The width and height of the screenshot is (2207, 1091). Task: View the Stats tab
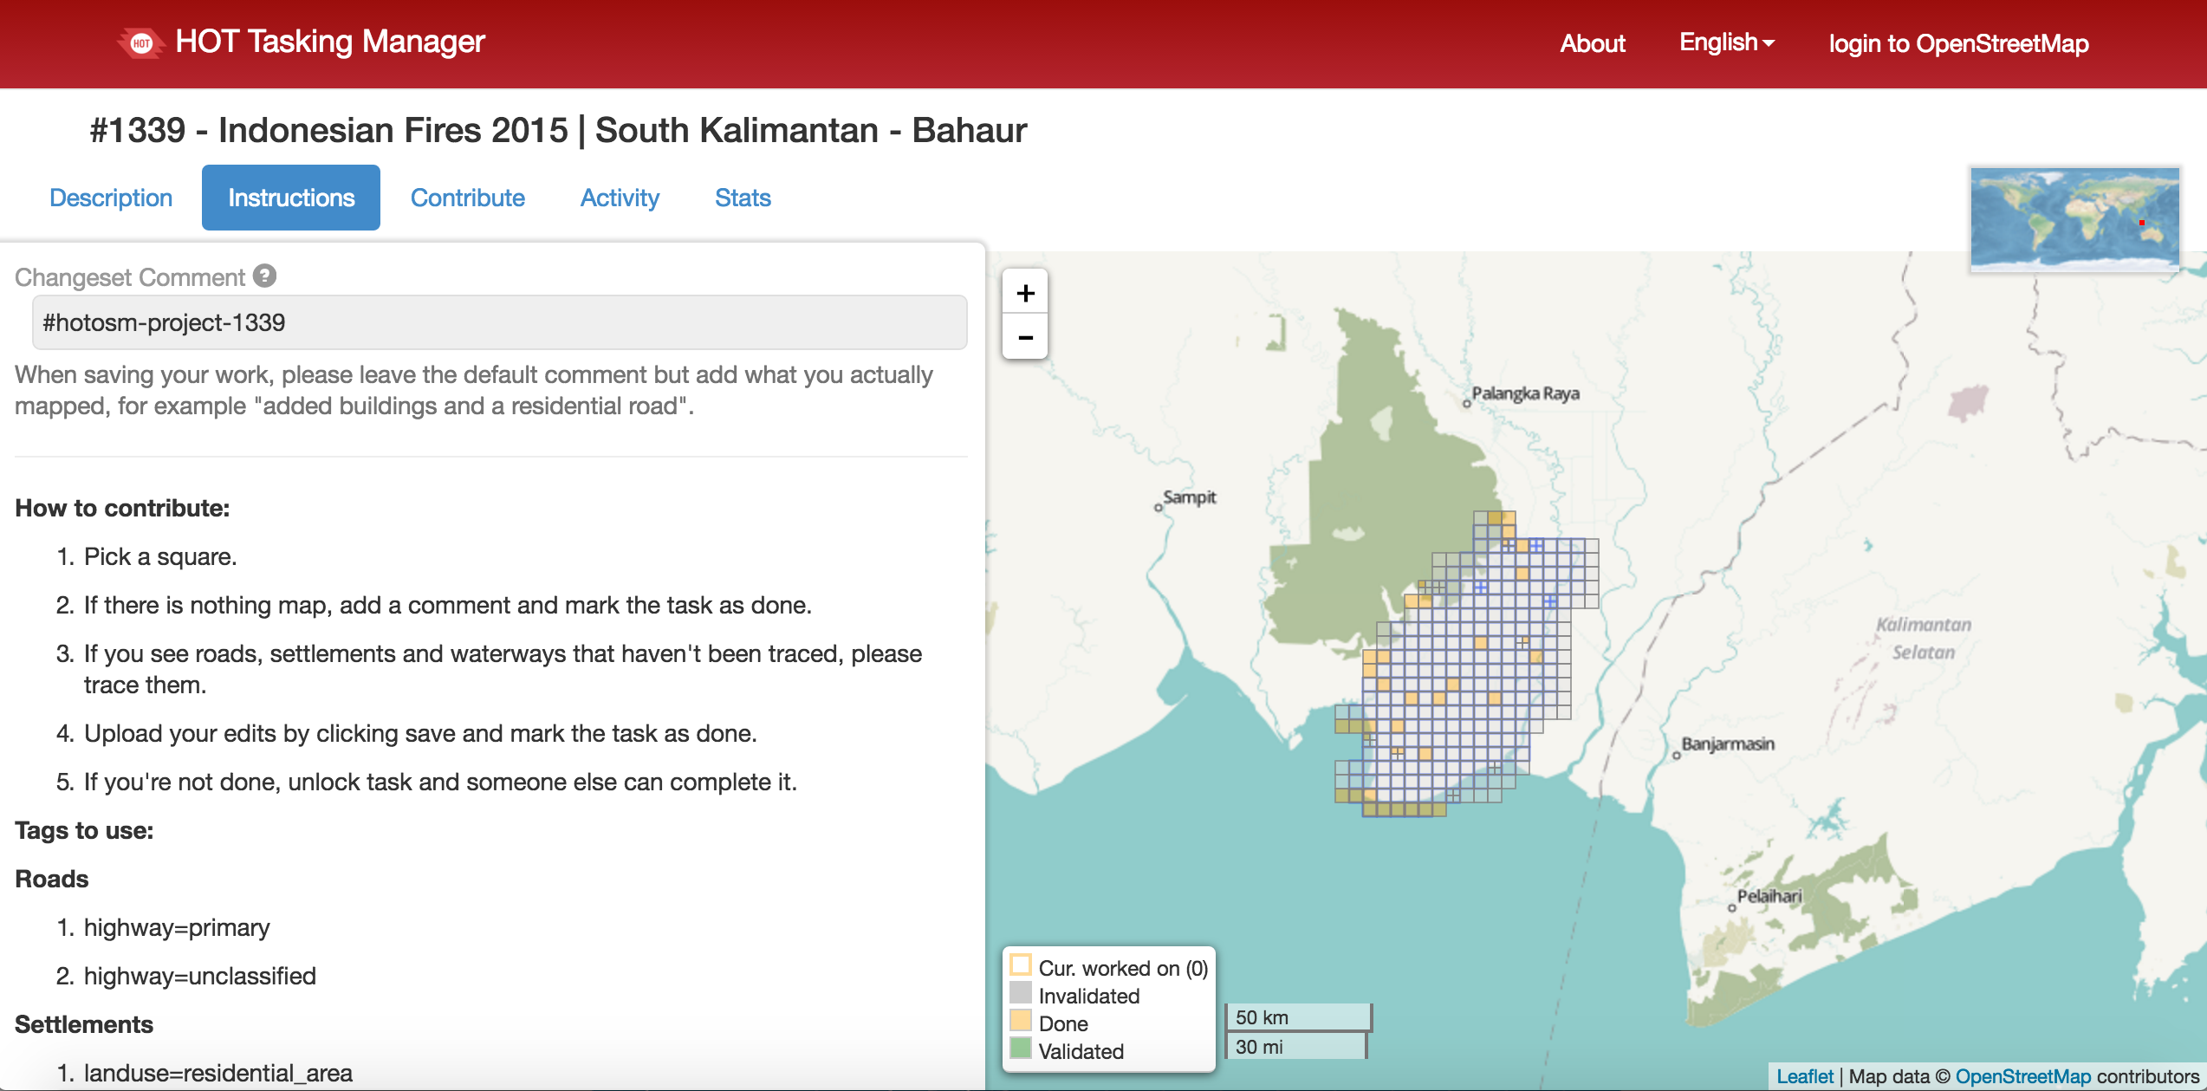click(x=743, y=198)
